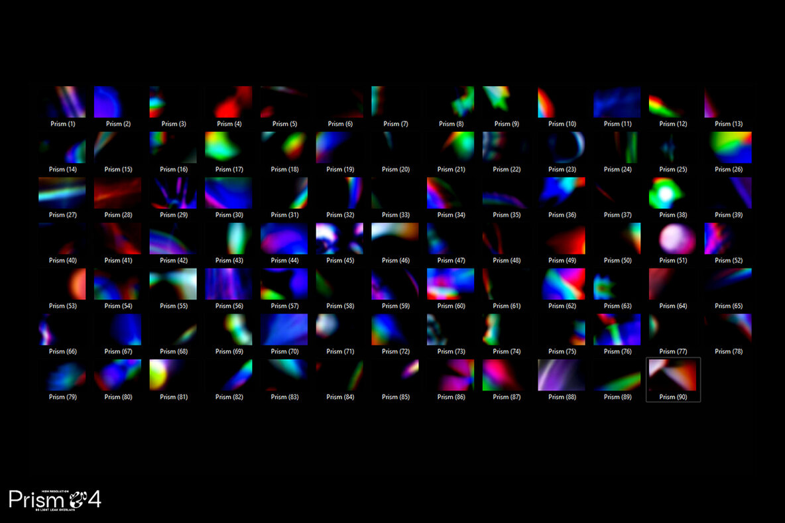Choose the Prism (27) rainbow arc overlay
The width and height of the screenshot is (785, 523).
coord(62,194)
